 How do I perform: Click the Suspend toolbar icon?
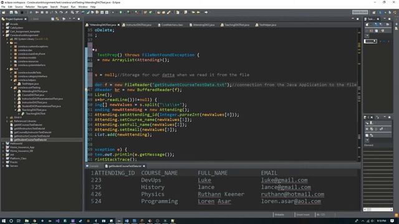42,12
